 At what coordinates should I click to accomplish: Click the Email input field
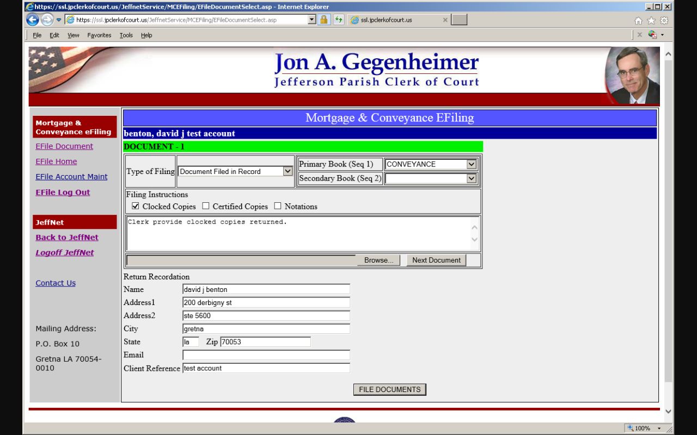266,355
